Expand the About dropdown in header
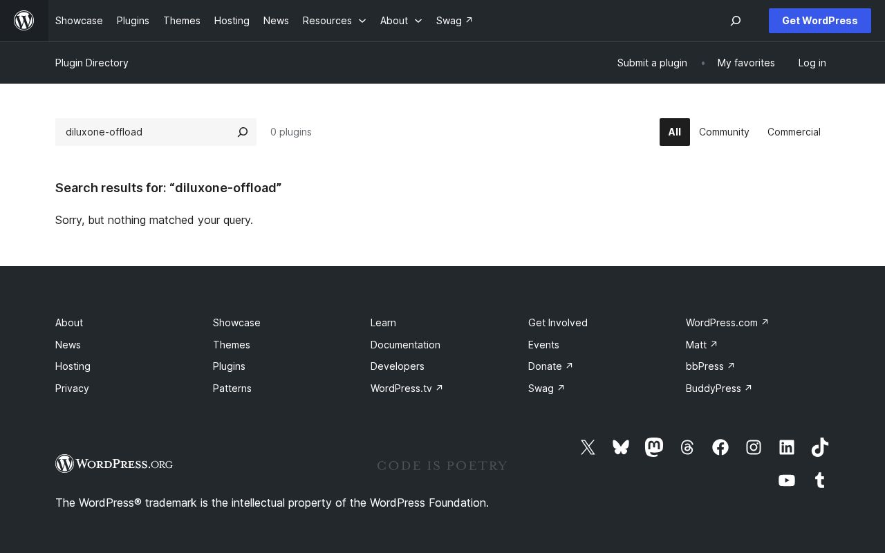 tap(401, 21)
